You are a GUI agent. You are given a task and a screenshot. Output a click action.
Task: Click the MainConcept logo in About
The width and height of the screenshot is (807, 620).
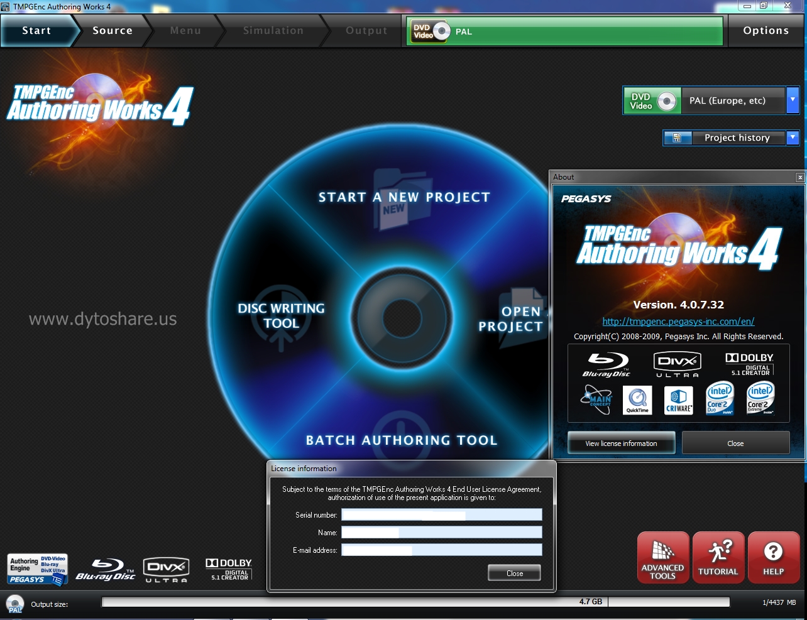[596, 400]
